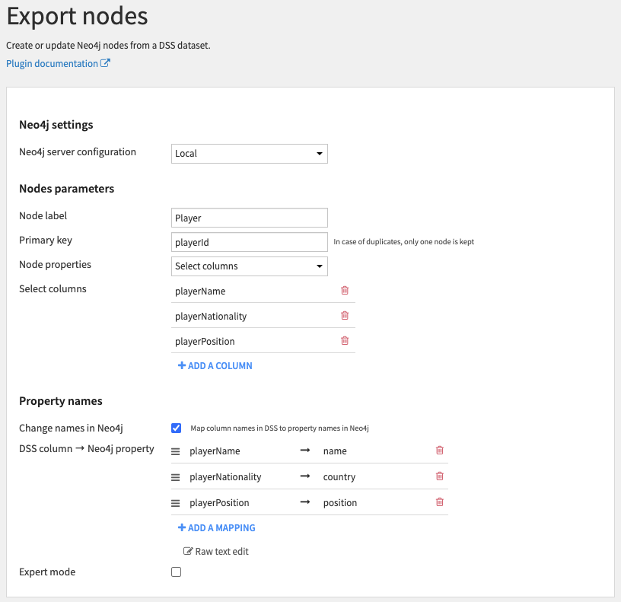Edit the country property name field
The width and height of the screenshot is (621, 602).
point(373,477)
